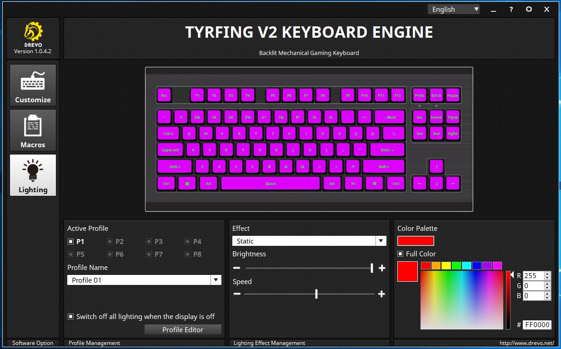
Task: Pick the blue preset color swatch
Action: click(x=477, y=266)
